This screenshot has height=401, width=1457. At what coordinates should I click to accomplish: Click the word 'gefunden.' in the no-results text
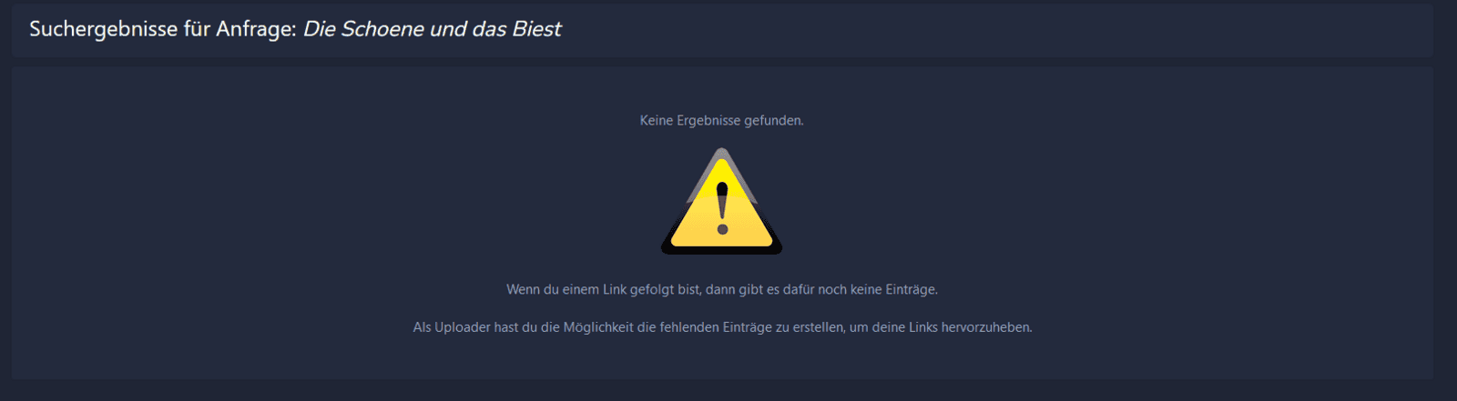pyautogui.click(x=774, y=120)
